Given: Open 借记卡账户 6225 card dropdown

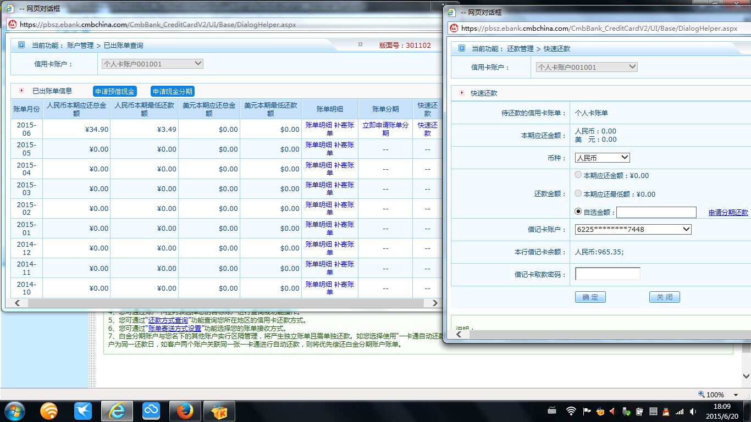Looking at the screenshot, I should pyautogui.click(x=633, y=229).
